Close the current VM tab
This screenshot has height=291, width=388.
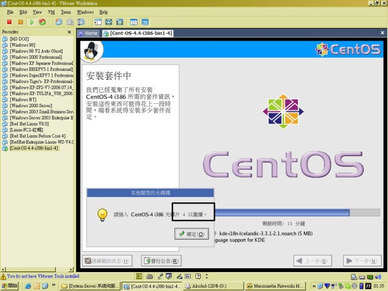point(382,32)
